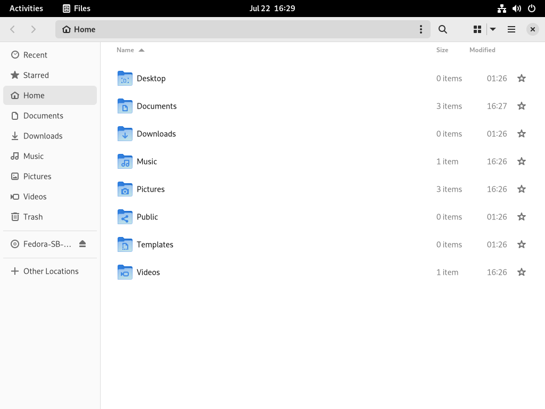Select the Videos folder icon in the list
The image size is (545, 409).
[x=125, y=272]
